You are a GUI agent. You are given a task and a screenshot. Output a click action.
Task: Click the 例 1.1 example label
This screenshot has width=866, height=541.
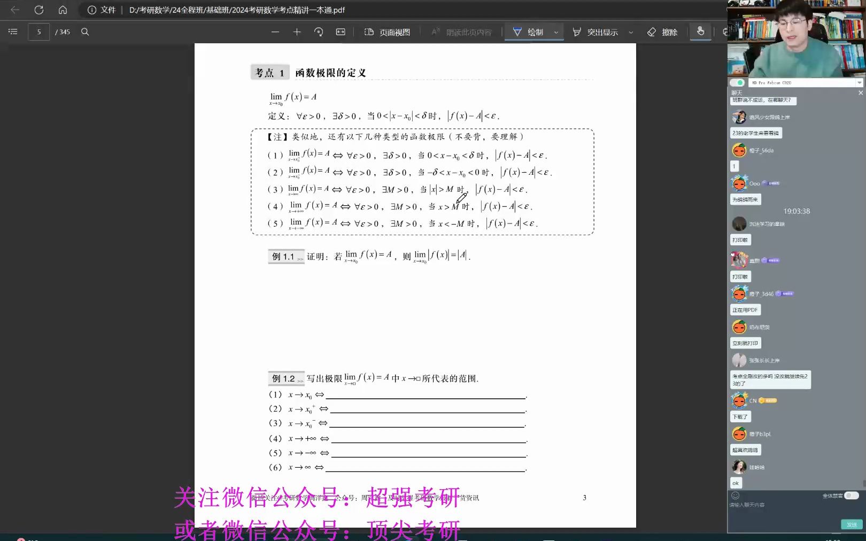click(x=285, y=257)
